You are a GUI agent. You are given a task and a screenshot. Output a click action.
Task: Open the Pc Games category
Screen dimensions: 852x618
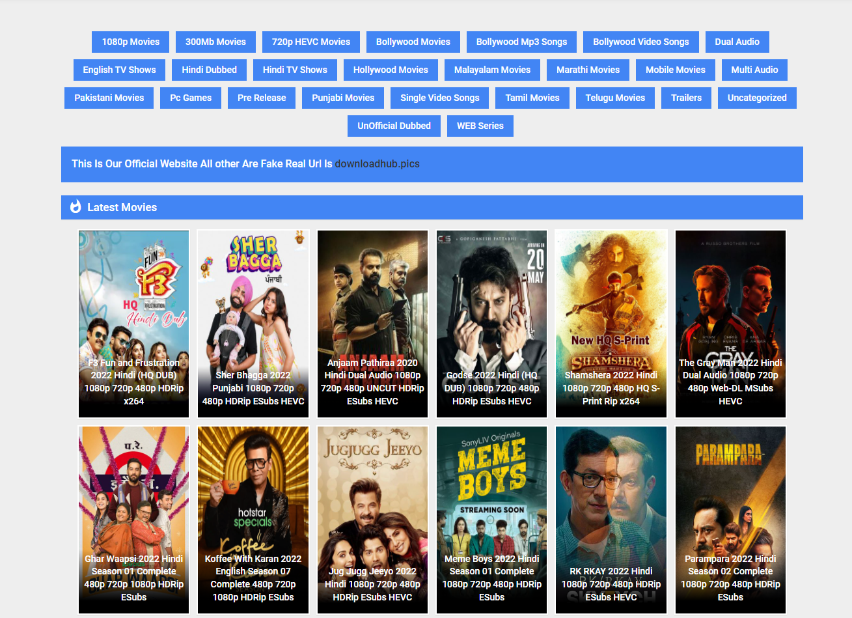[191, 98]
